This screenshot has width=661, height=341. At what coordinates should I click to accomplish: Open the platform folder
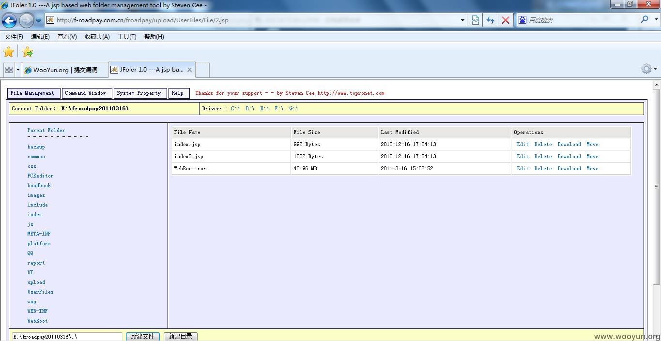(39, 244)
